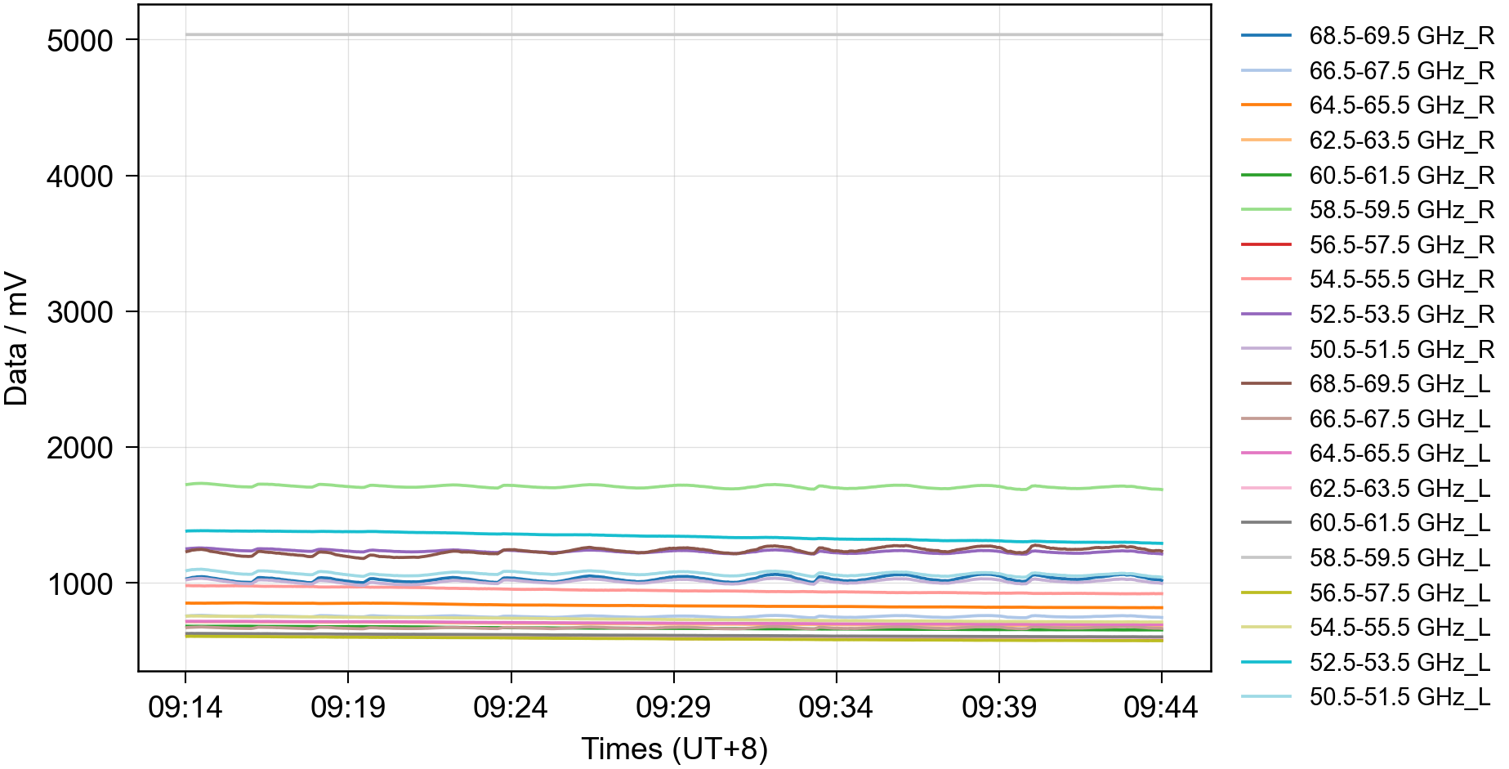Click the 64.5-65.5 GHz_R orange legend swatch
The height and width of the screenshot is (769, 1509).
[1266, 105]
